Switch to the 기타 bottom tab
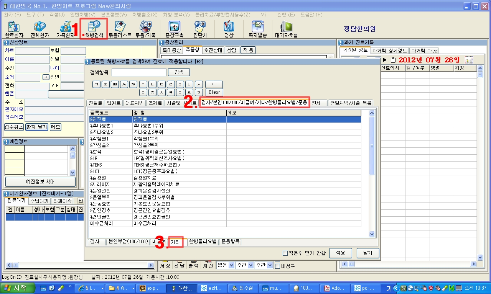The image size is (491, 294). pos(176,242)
